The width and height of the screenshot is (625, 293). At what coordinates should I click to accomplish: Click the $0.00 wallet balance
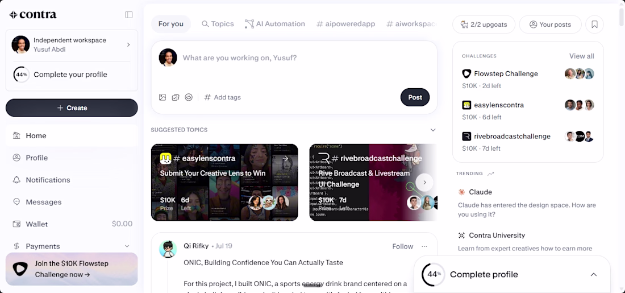pos(122,224)
